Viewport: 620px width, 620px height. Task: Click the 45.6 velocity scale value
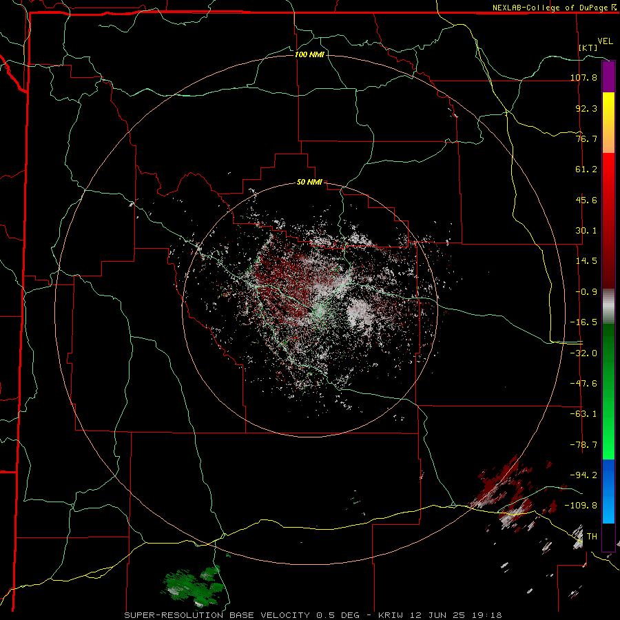click(x=586, y=200)
